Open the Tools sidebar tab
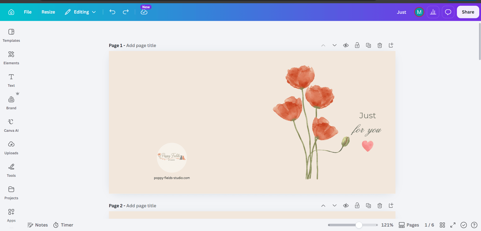Viewport: 481px width, 231px height. [x=11, y=170]
